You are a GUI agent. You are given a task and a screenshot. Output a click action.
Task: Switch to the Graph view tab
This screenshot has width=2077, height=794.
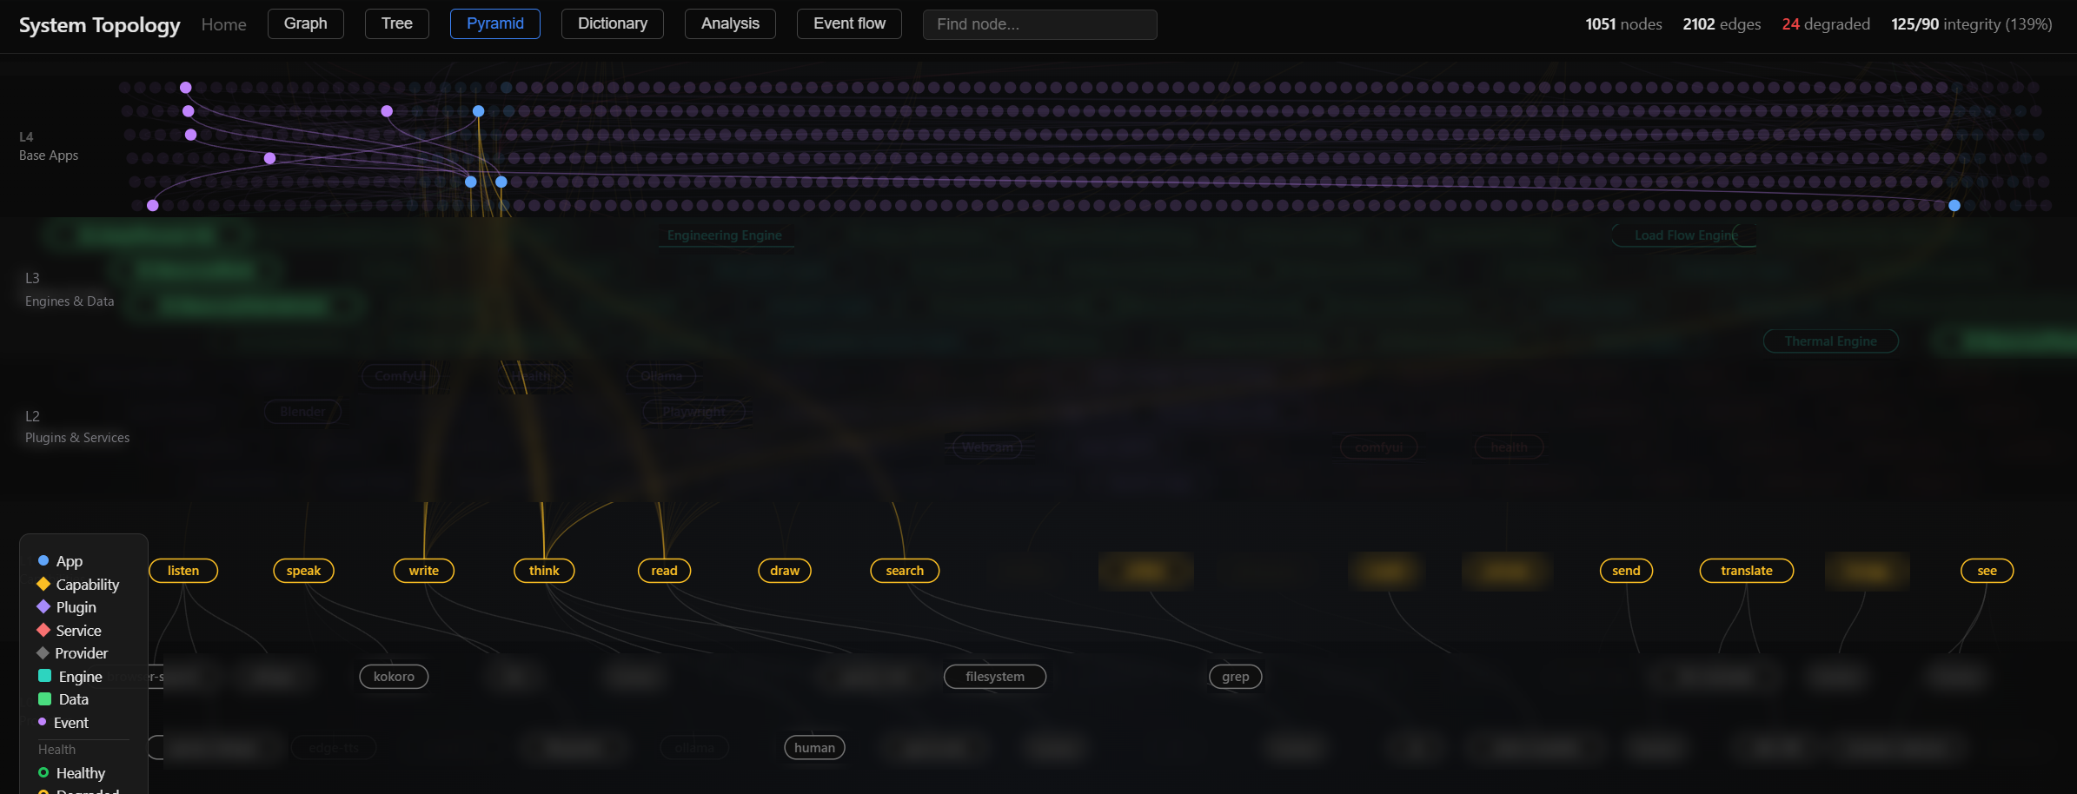[305, 23]
